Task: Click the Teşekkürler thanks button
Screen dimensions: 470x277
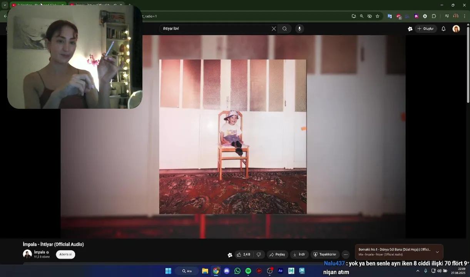Action: (325, 255)
